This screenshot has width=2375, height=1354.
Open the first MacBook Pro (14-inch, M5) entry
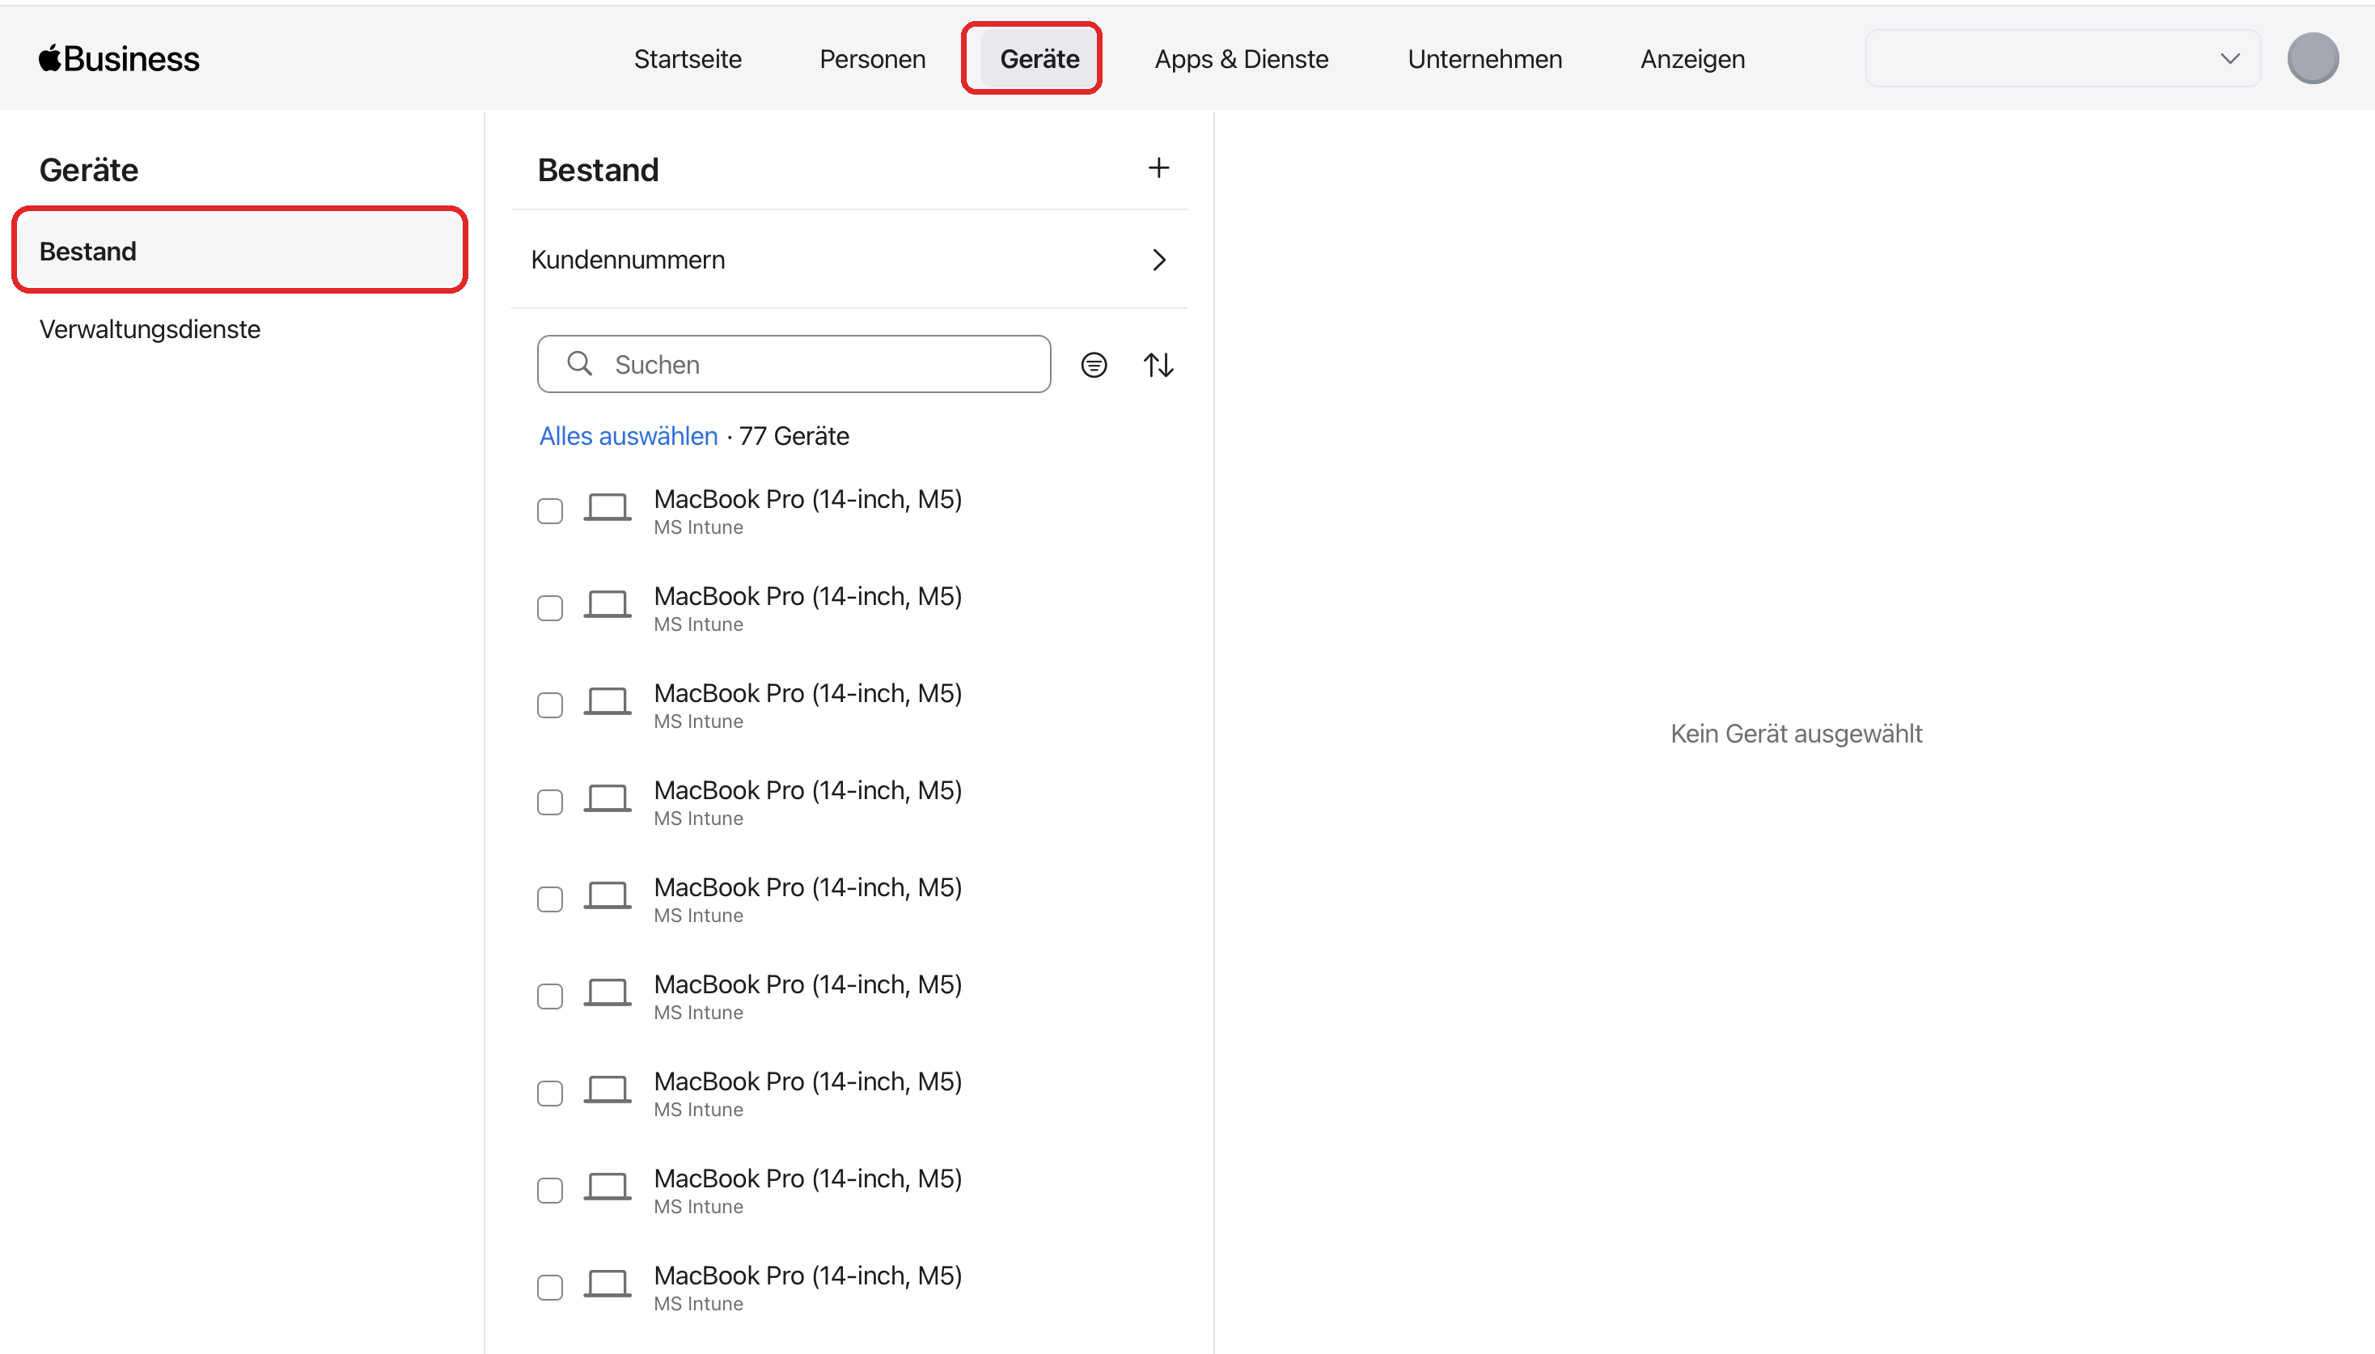[x=807, y=499]
